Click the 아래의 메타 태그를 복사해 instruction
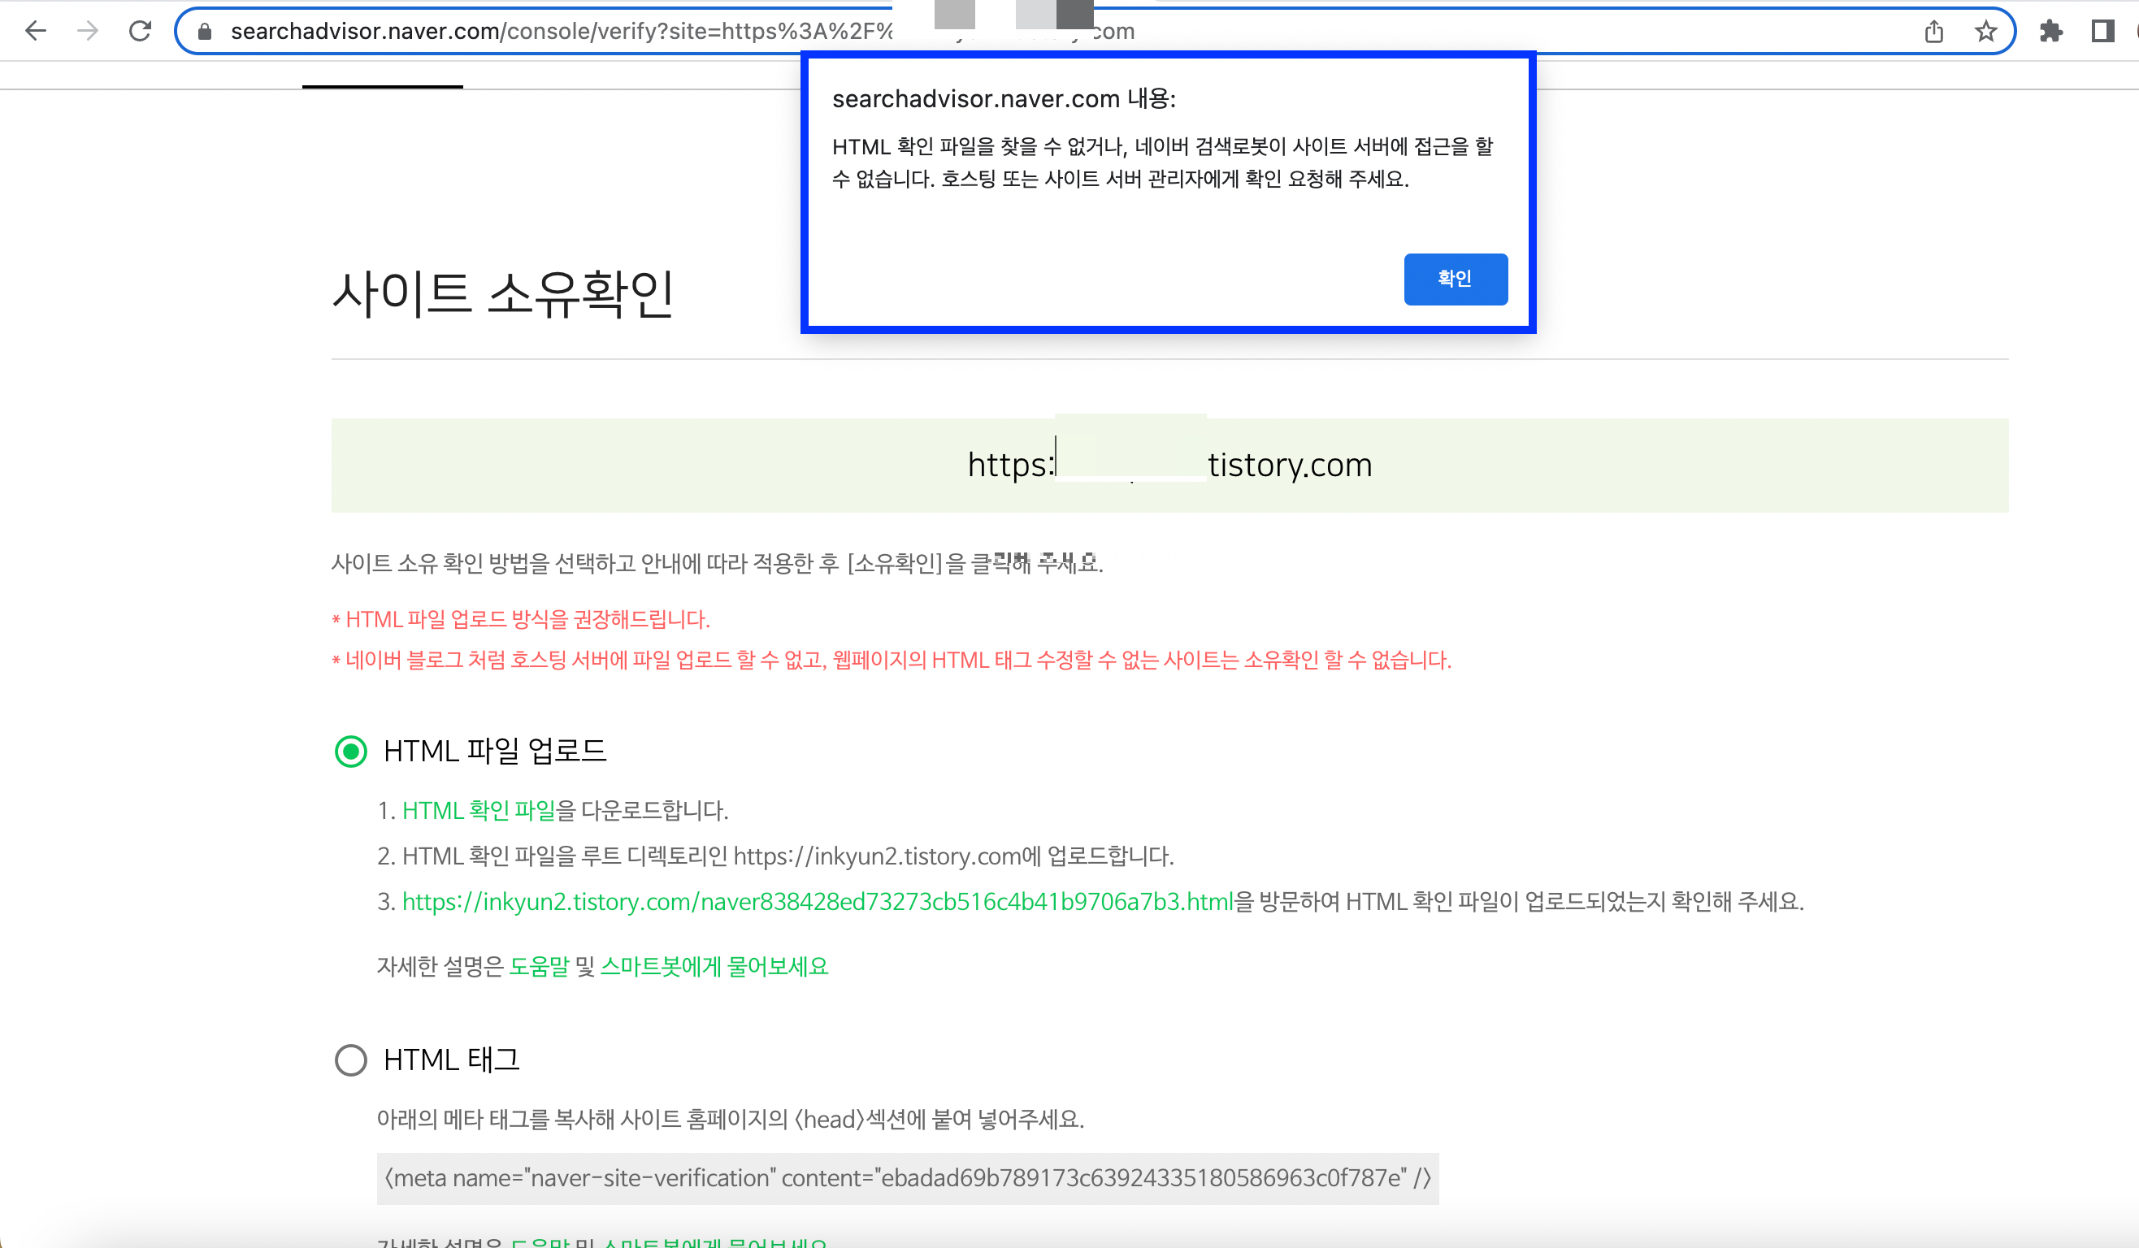Viewport: 2139px width, 1248px height. [x=730, y=1119]
